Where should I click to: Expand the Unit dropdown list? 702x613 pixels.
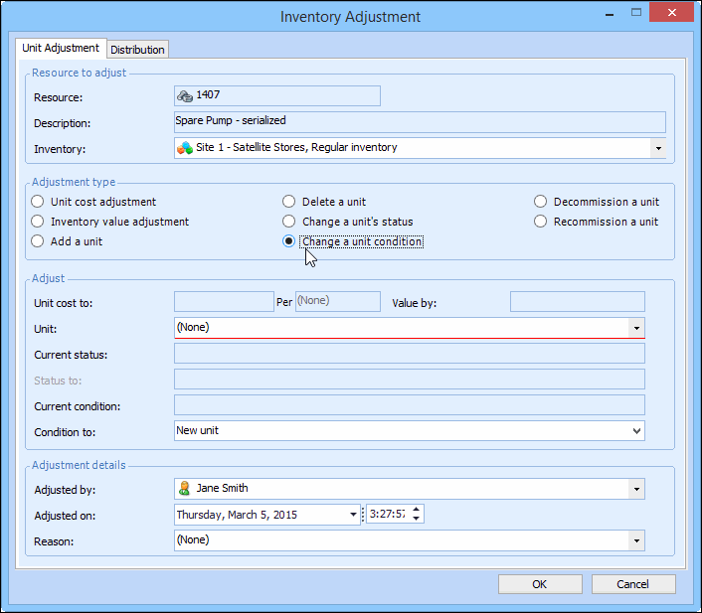pyautogui.click(x=635, y=328)
